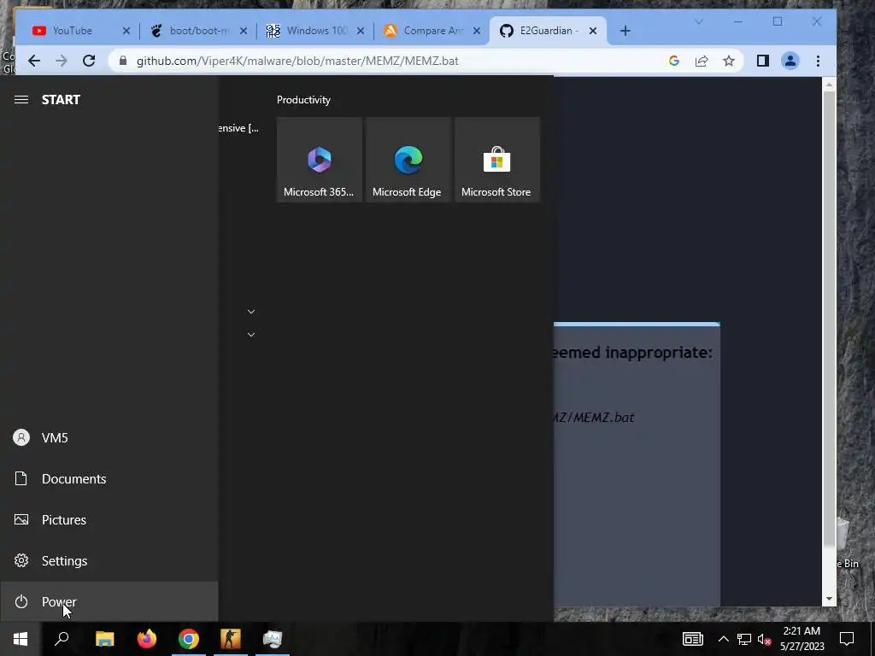Launch the Microsoft Edge tile

pyautogui.click(x=408, y=160)
